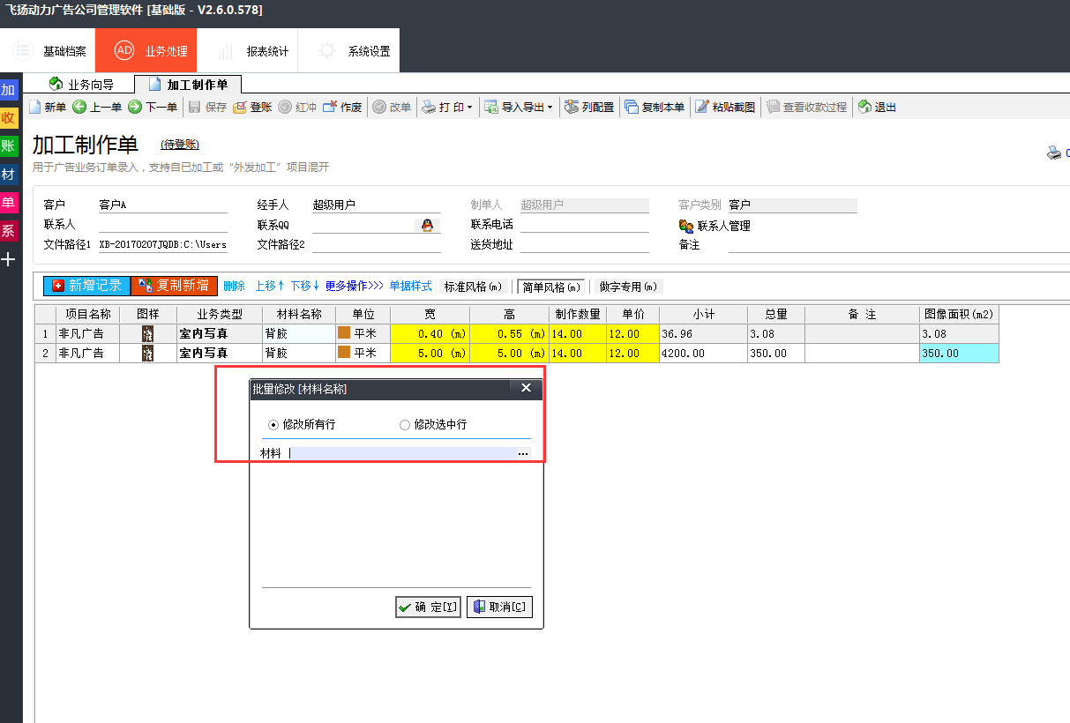The image size is (1070, 723).
Task: Click the 确定 confirm button
Action: (x=428, y=607)
